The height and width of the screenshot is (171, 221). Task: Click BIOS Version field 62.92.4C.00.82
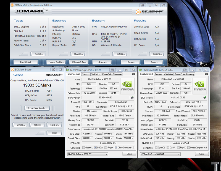pos(178,97)
